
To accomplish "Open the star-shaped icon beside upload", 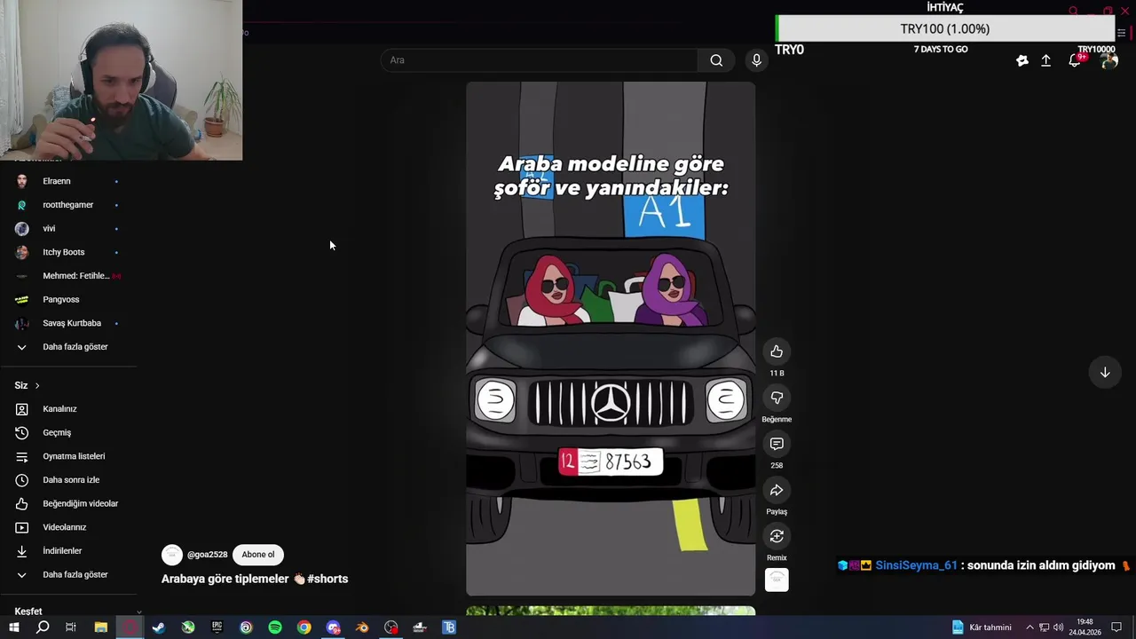I will tap(1022, 60).
